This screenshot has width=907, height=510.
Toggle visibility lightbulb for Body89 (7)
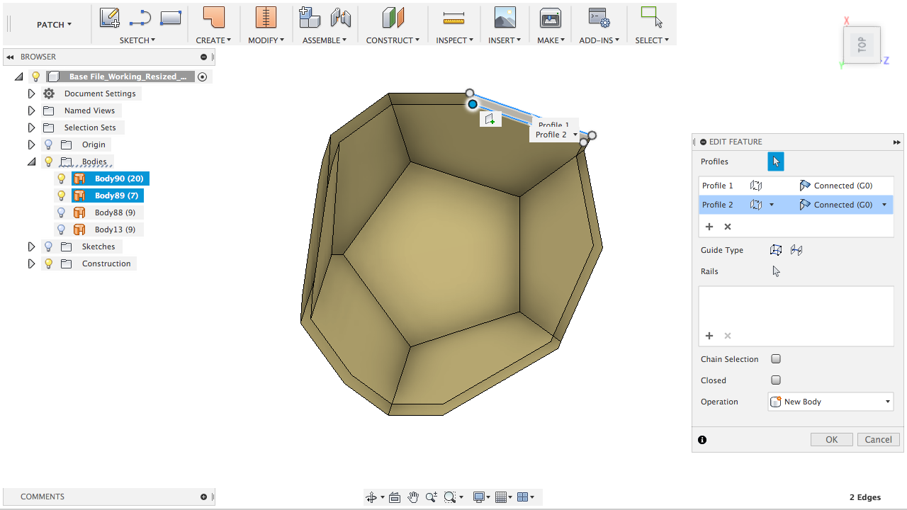click(x=62, y=195)
